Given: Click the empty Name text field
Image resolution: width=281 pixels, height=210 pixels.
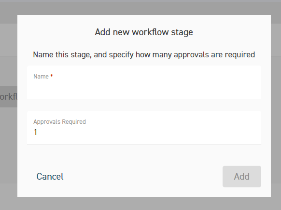Looking at the screenshot, I should 144,82.
